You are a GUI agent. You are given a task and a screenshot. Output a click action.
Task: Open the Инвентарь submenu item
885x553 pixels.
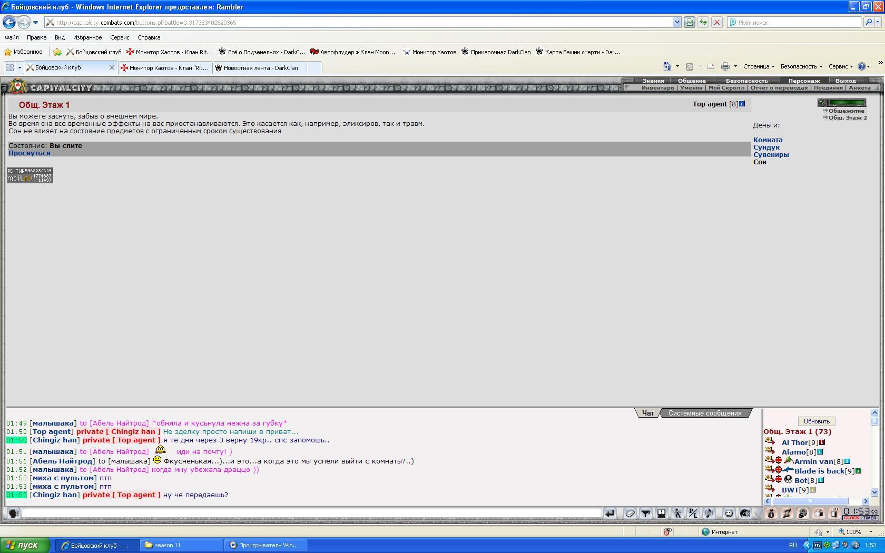657,88
